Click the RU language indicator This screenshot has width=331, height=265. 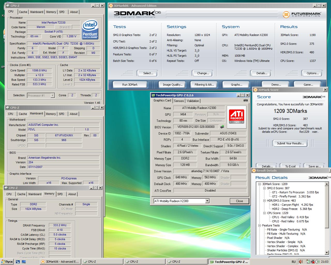294,262
